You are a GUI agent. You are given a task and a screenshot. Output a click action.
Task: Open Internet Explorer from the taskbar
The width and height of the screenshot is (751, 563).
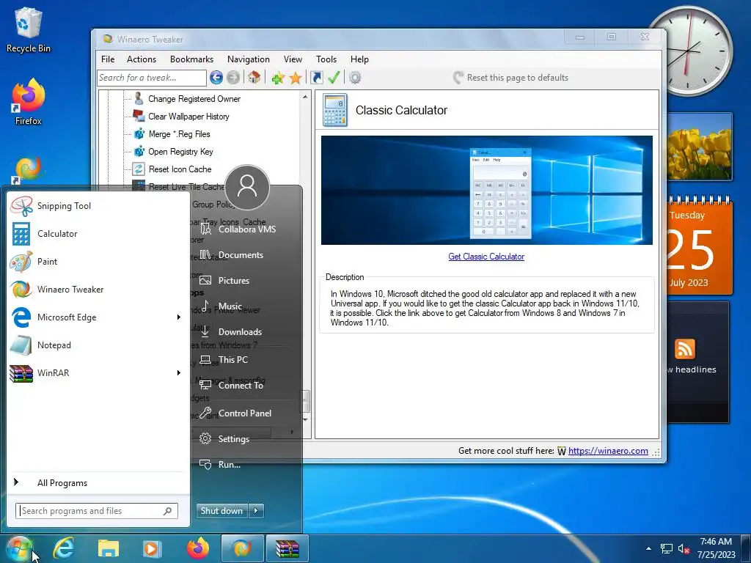(x=64, y=548)
